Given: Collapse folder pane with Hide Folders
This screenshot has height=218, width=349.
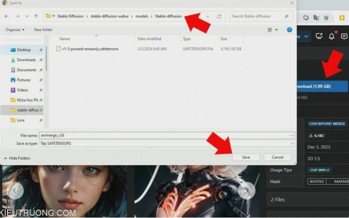Looking at the screenshot, I should pos(17,158).
